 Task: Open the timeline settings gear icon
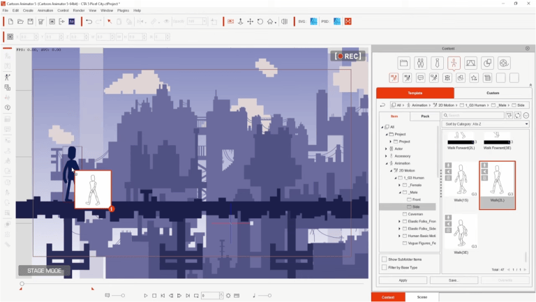pos(228,296)
